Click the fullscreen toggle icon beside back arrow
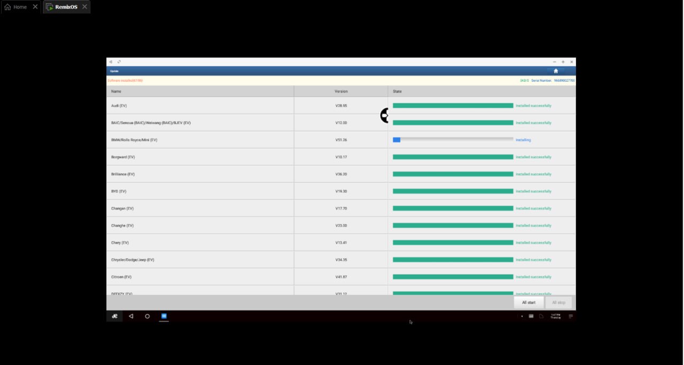 [x=119, y=62]
